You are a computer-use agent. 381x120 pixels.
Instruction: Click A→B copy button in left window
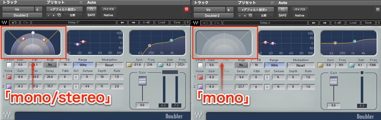[147, 22]
